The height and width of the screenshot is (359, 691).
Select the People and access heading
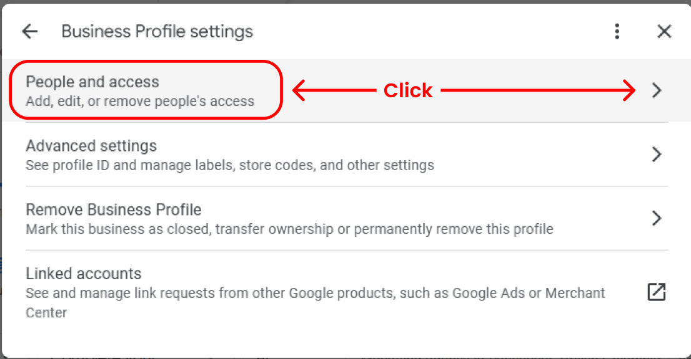click(92, 82)
